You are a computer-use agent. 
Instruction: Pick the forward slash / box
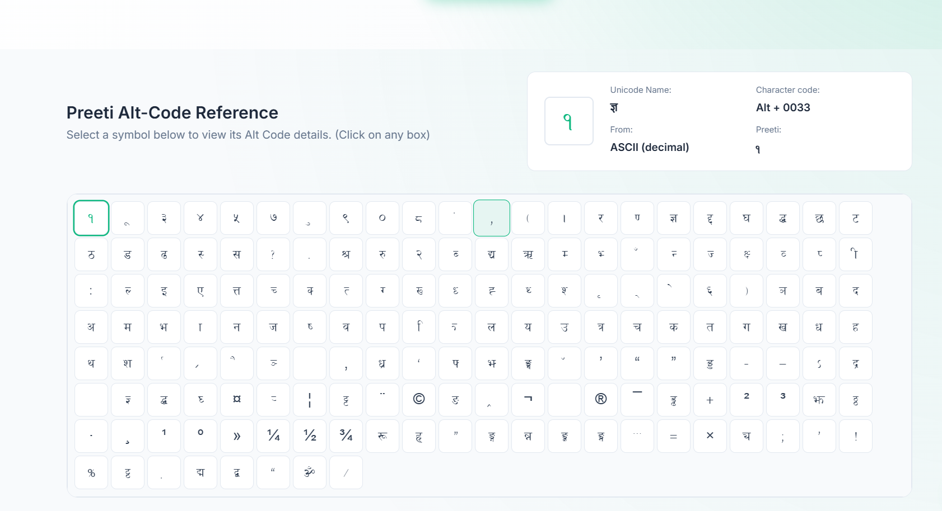(346, 472)
